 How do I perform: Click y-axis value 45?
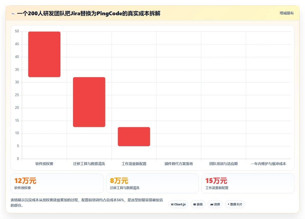[17, 44]
